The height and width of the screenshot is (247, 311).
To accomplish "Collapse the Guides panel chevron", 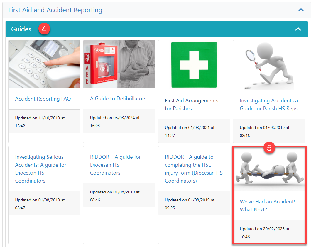I will [x=298, y=29].
